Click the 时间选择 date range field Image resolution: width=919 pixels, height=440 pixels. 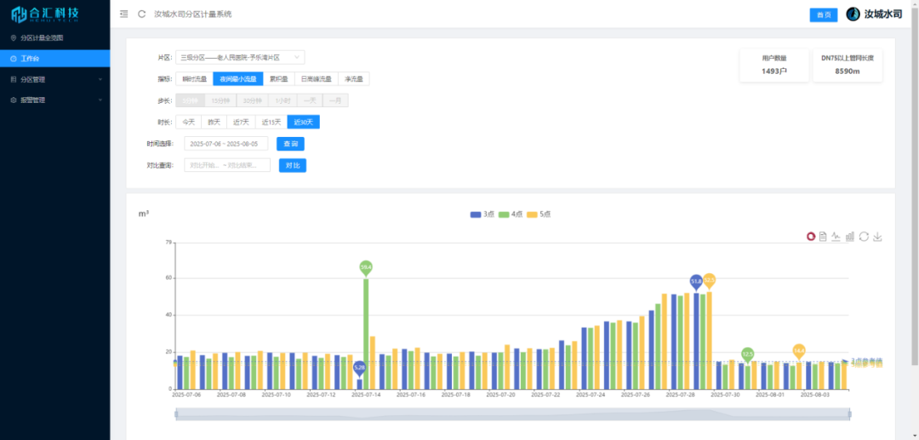pyautogui.click(x=225, y=144)
